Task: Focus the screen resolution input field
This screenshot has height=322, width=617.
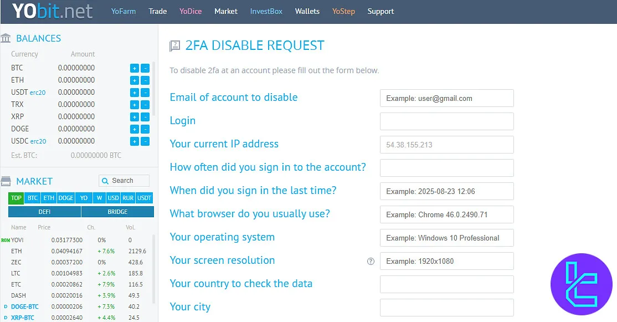Action: pos(446,261)
